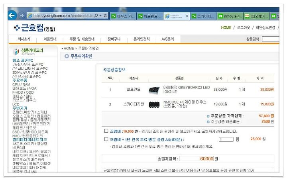Open the address bar dropdown arrow
Image resolution: width=287 pixels, height=180 pixels.
click(x=100, y=16)
